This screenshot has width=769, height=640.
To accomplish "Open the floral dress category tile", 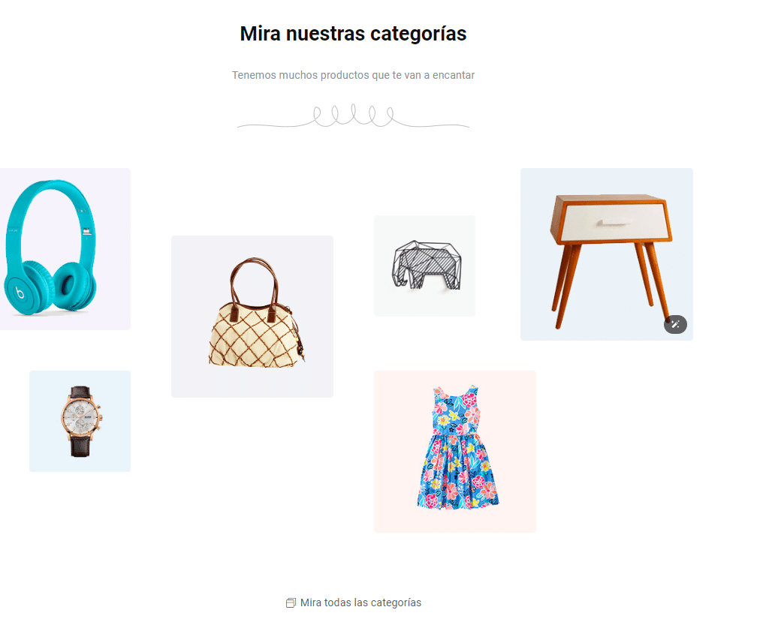I will [x=455, y=452].
